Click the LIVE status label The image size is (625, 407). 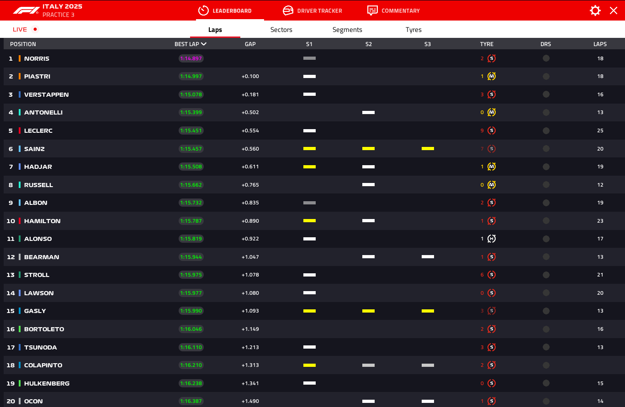click(x=20, y=29)
